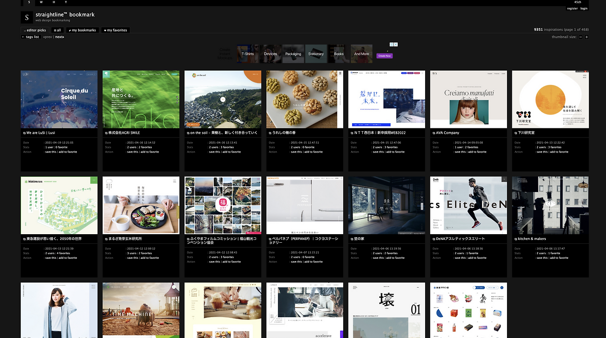Image resolution: width=606 pixels, height=338 pixels.
Task: Click save this under ペルパネプ card
Action: tap(296, 262)
